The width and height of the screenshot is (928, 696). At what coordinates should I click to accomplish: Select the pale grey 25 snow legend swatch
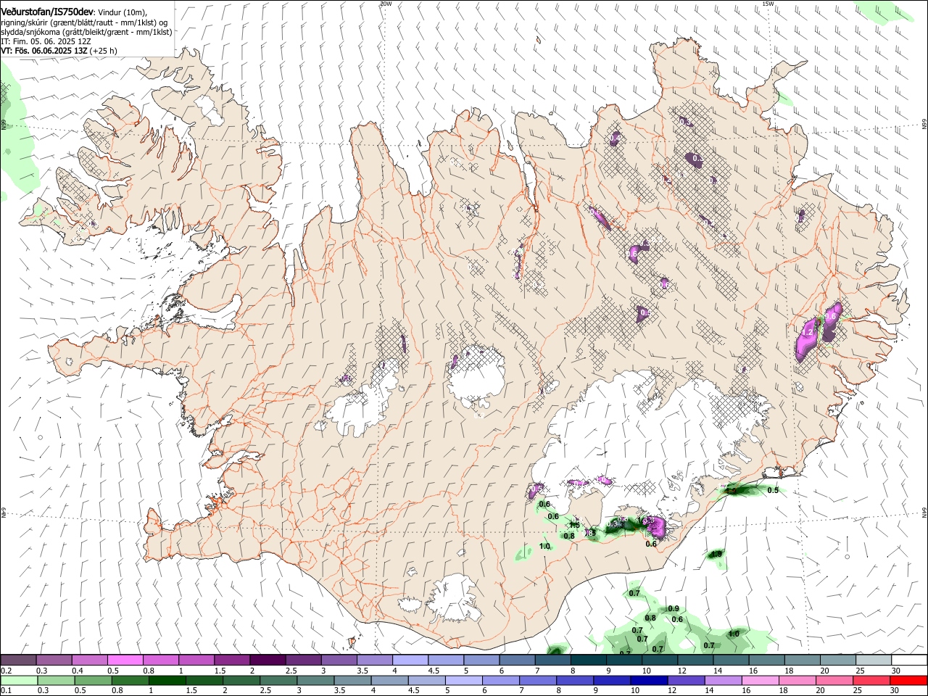pos(874,660)
